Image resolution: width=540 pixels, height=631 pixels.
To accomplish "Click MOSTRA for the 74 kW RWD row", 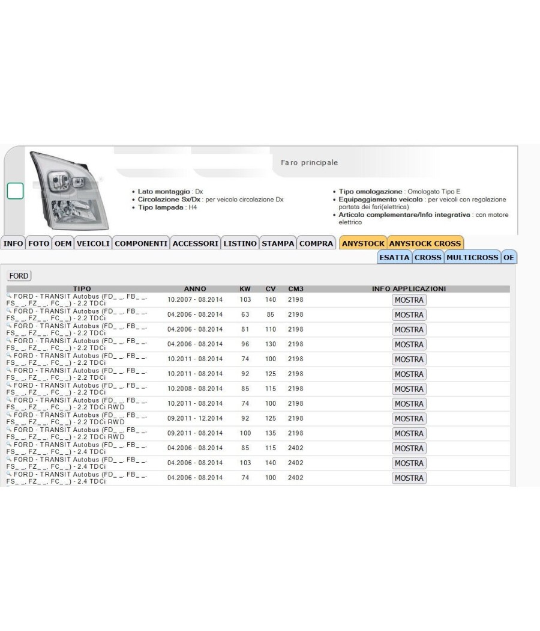I will [409, 404].
